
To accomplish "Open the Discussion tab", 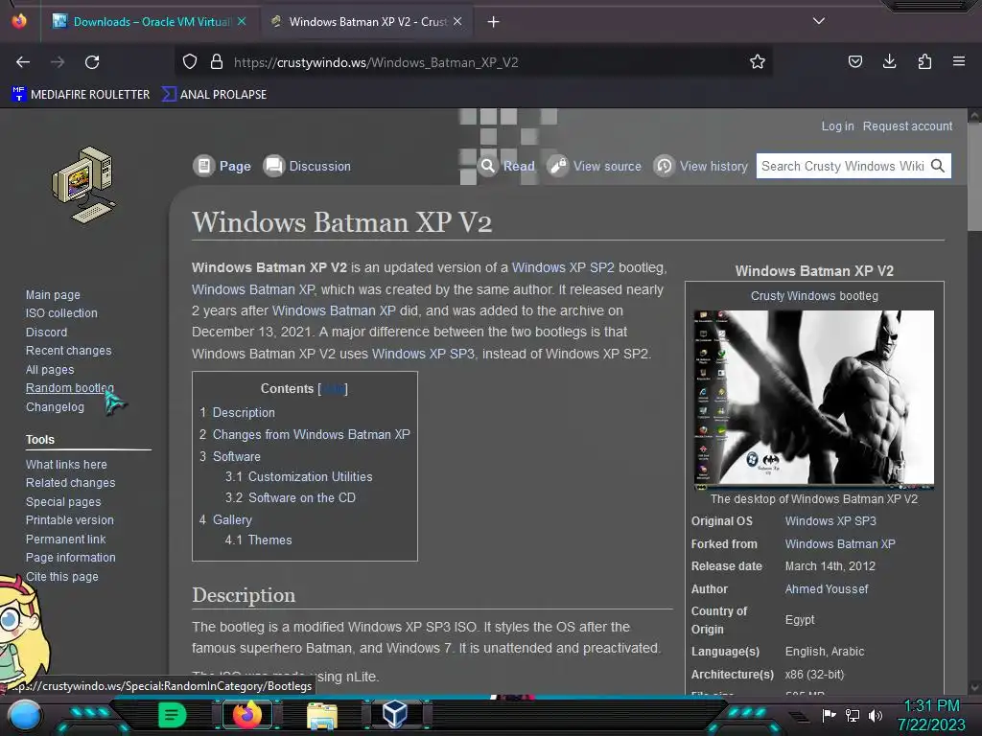I will (307, 166).
